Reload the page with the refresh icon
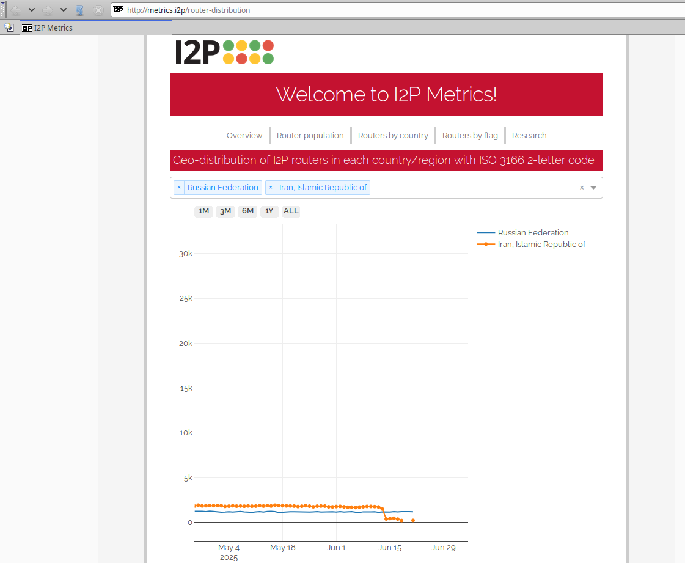The width and height of the screenshot is (685, 563). (x=79, y=10)
